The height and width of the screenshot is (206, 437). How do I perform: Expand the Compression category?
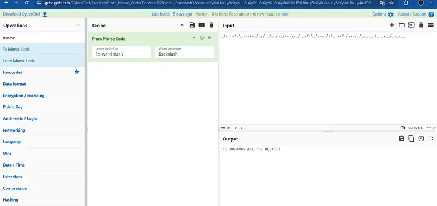(x=42, y=188)
